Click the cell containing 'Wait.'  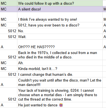60,37
